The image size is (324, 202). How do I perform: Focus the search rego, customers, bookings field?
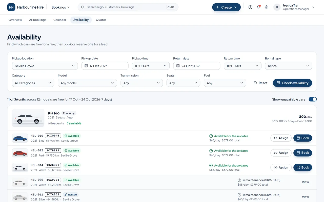coord(128,7)
